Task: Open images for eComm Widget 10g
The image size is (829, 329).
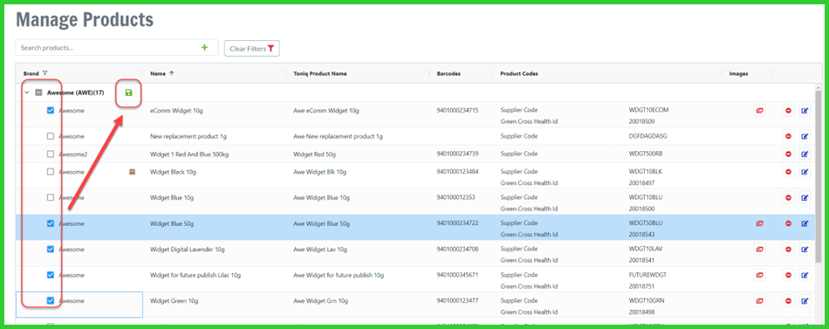Action: click(760, 111)
